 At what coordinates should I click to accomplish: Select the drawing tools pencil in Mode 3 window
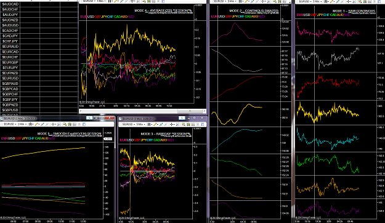pos(155,124)
